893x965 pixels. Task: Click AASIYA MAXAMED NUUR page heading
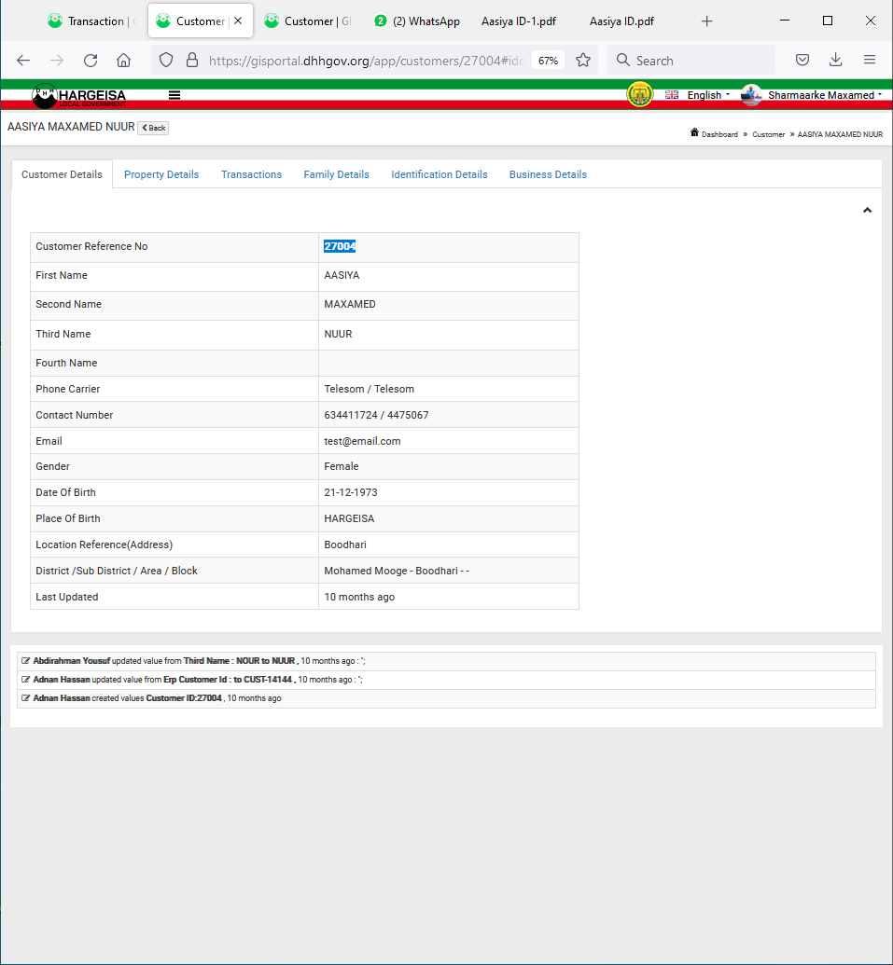click(71, 127)
